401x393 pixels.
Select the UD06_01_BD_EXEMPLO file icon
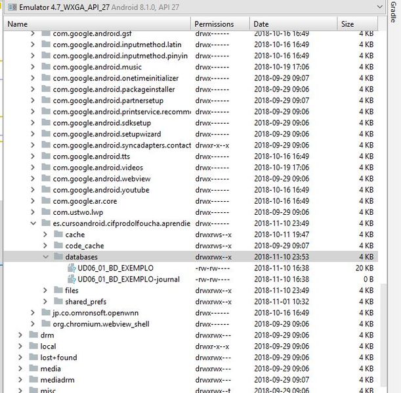pos(72,268)
